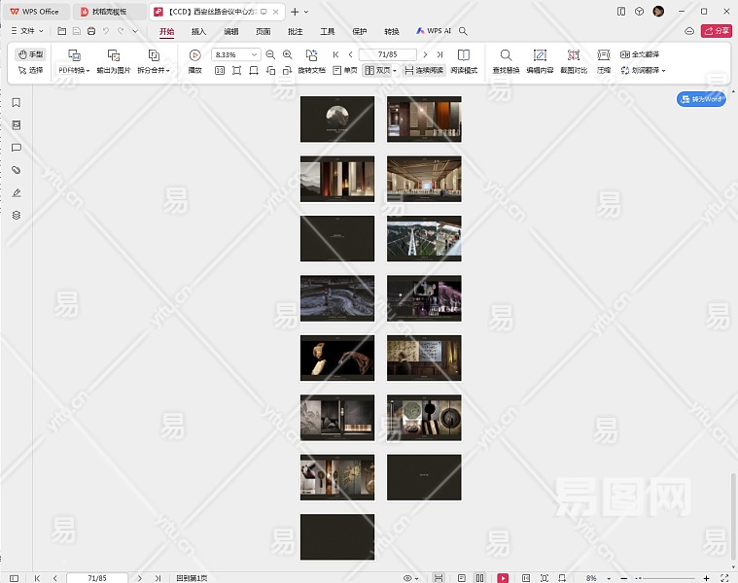
Task: Select the Hand tool (手型)
Action: click(x=31, y=54)
